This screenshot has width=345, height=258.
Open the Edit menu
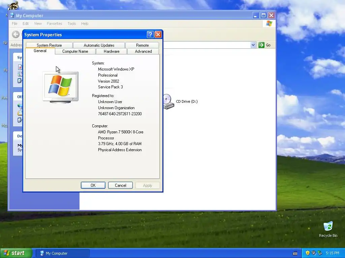coord(26,24)
